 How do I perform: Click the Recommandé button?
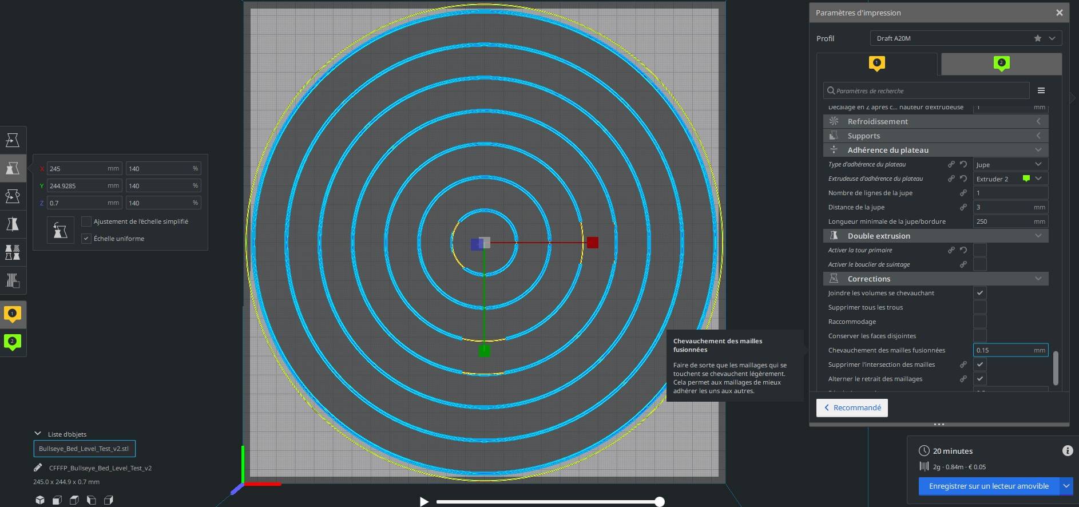pyautogui.click(x=852, y=407)
